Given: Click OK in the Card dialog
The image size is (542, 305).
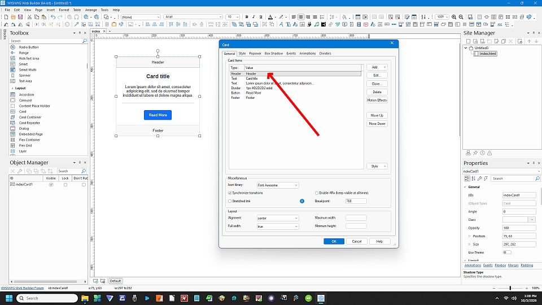Looking at the screenshot, I should coord(334,241).
